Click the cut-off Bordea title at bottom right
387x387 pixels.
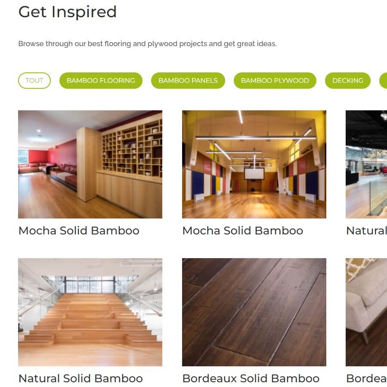366,379
